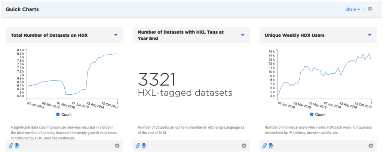Download data for Total Number of Datasets chart
This screenshot has width=383, height=153.
tap(18, 146)
